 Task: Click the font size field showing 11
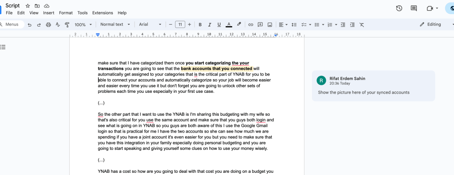(180, 24)
